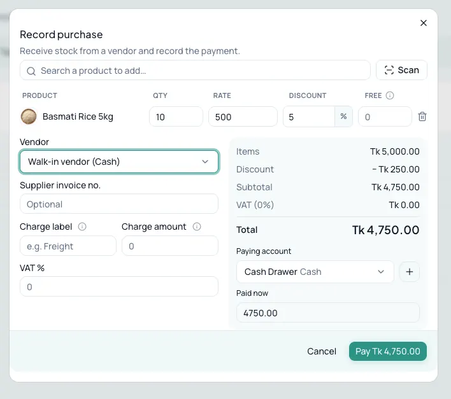Screen dimensions: 451x399
Task: Cancel the purchase record
Action: click(x=322, y=351)
